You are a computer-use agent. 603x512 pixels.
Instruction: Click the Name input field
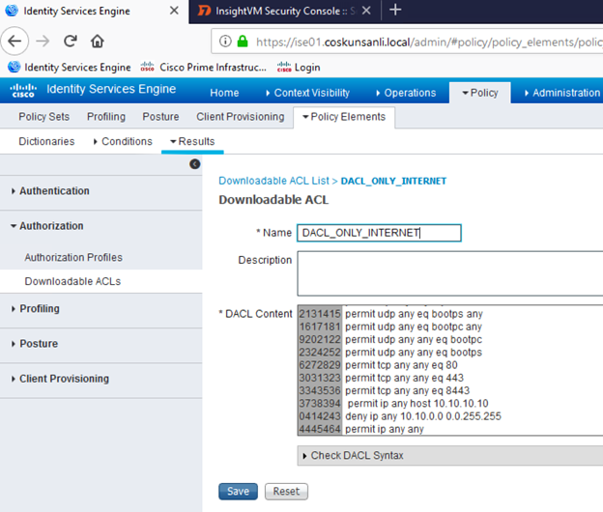(x=379, y=233)
